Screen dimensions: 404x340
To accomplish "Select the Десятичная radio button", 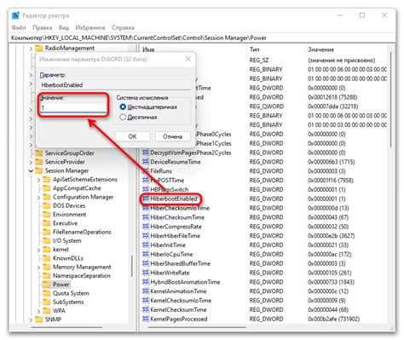I will tap(123, 117).
